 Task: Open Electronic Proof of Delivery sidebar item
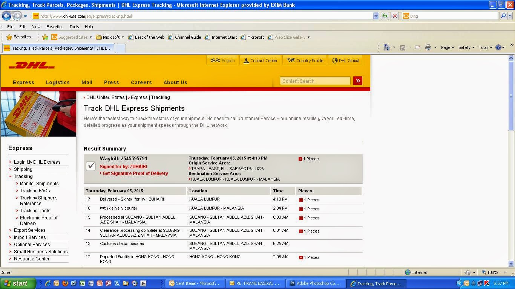[38, 221]
